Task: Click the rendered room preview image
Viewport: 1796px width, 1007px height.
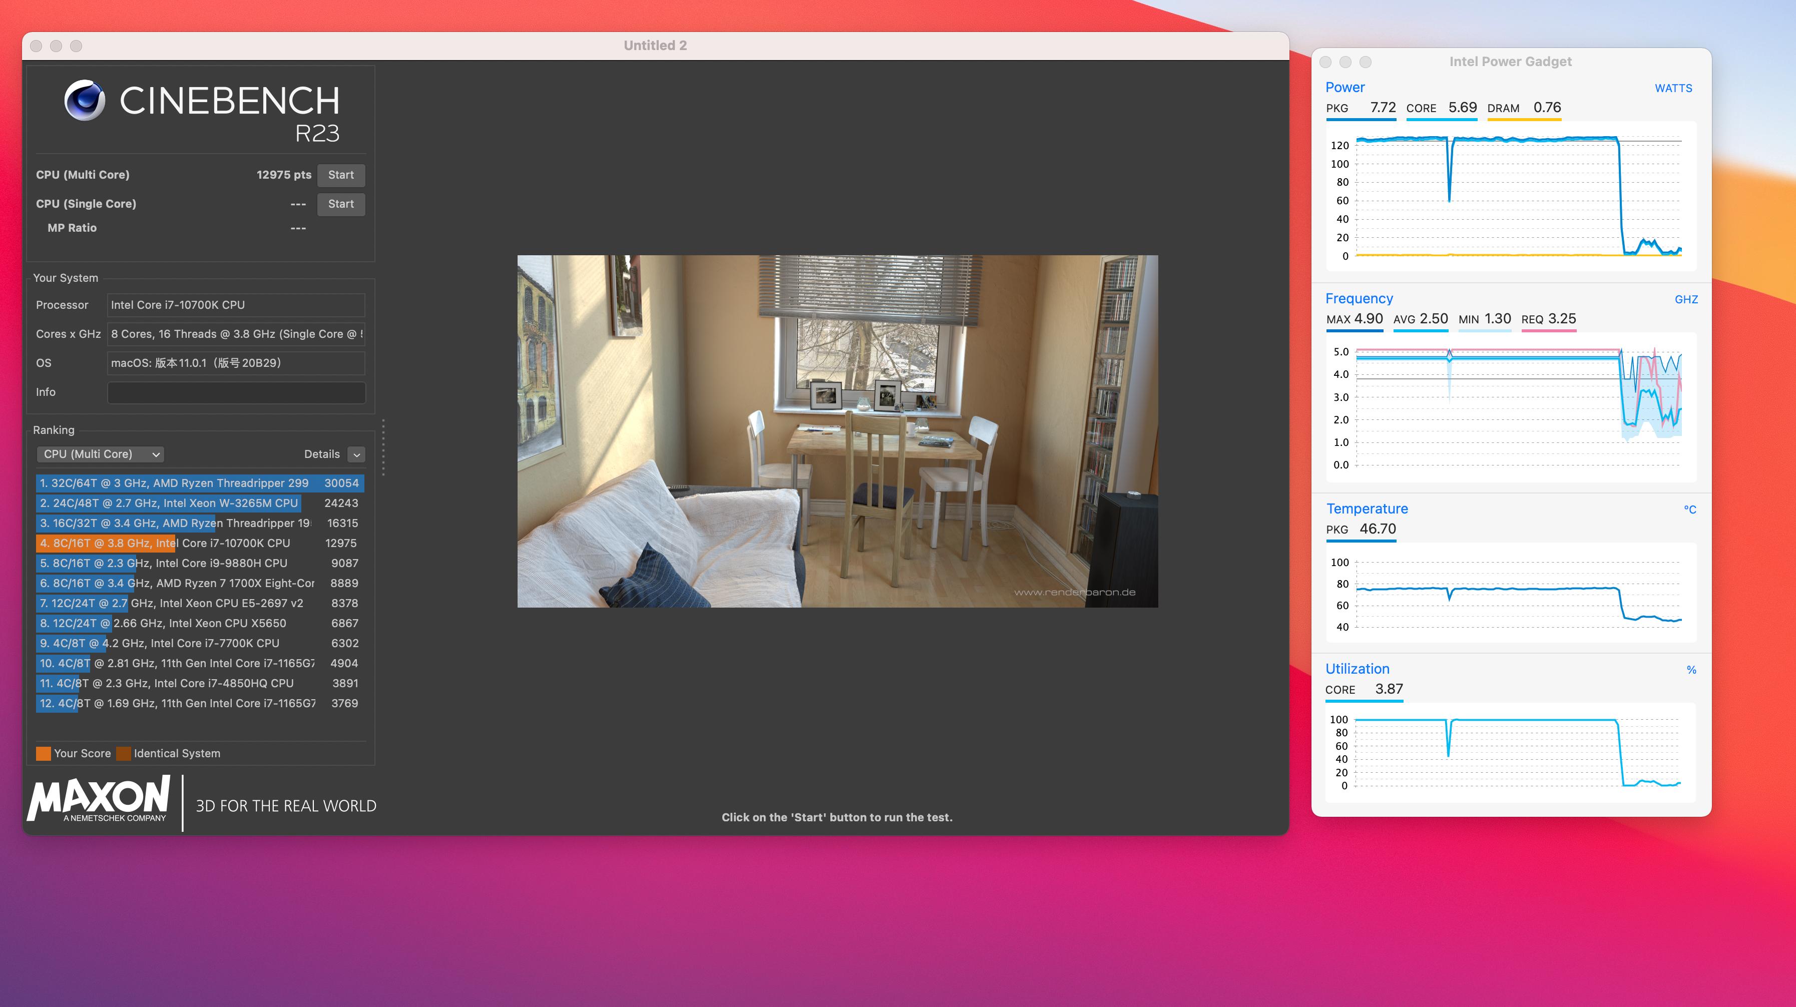Action: click(x=837, y=431)
